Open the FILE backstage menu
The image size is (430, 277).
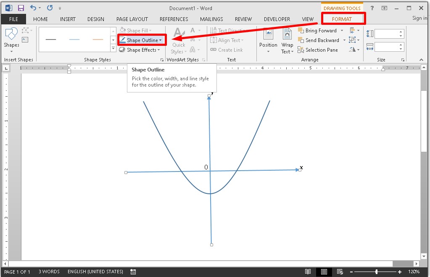pos(13,19)
